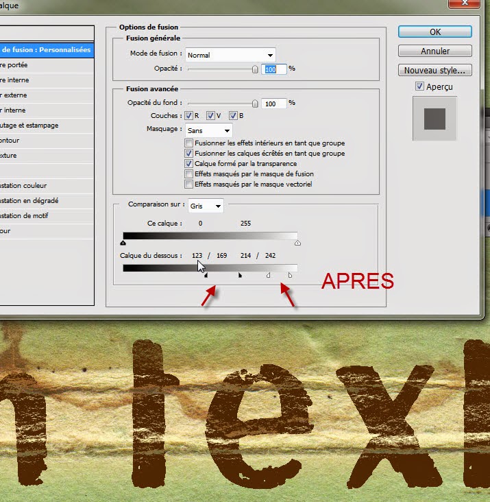
Task: Uncheck the R channel checkbox
Action: click(x=188, y=116)
